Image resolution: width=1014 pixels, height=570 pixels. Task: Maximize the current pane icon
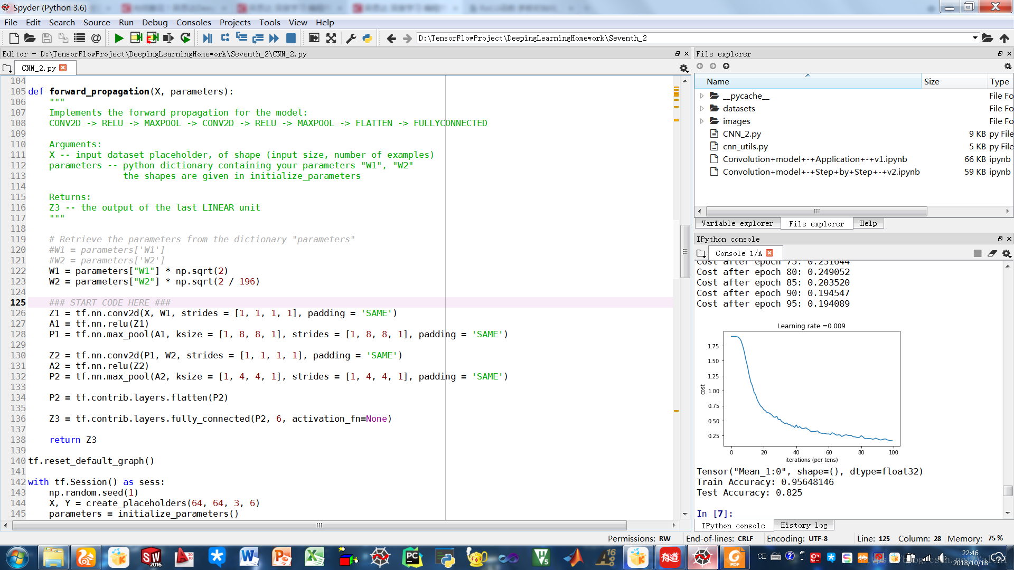click(314, 38)
